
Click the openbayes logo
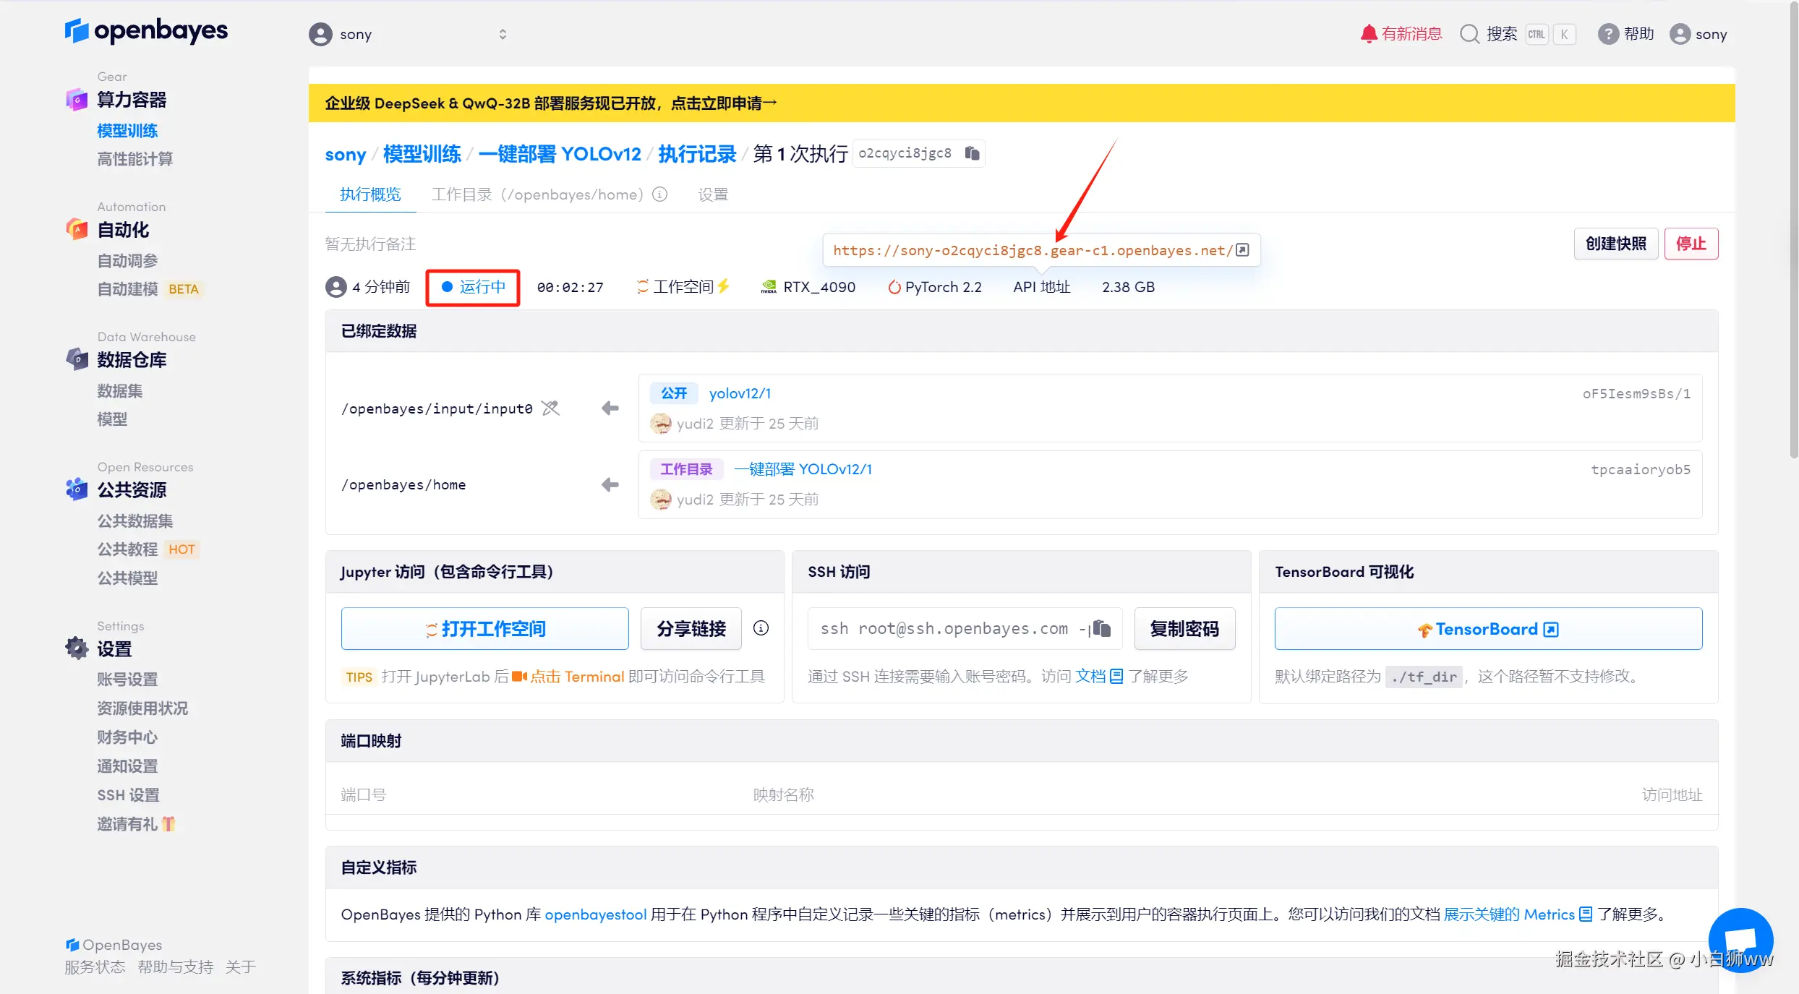pos(147,30)
